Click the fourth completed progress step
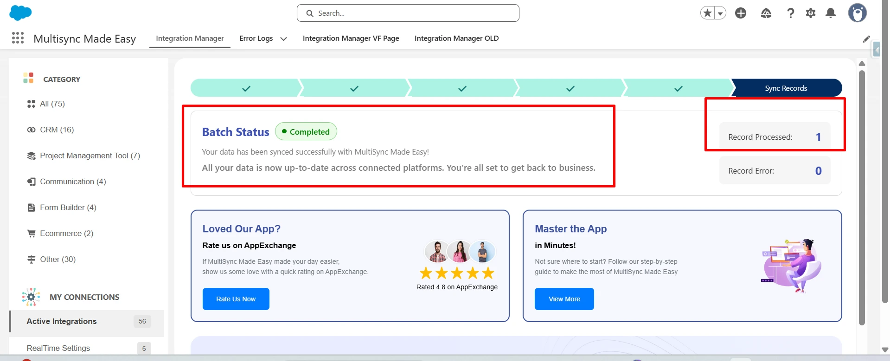 coord(570,88)
